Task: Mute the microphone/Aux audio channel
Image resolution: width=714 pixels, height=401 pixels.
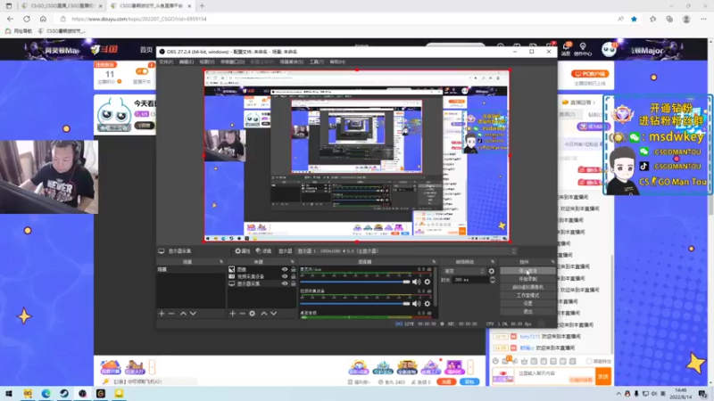Action: click(x=416, y=282)
